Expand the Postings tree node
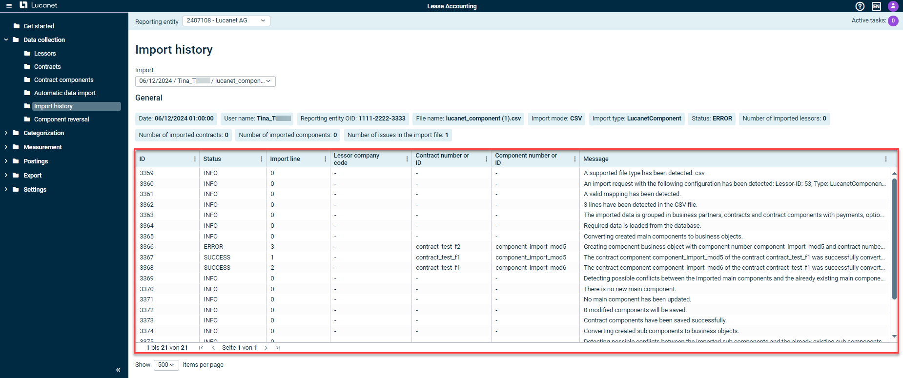Image resolution: width=903 pixels, height=378 pixels. [x=6, y=161]
